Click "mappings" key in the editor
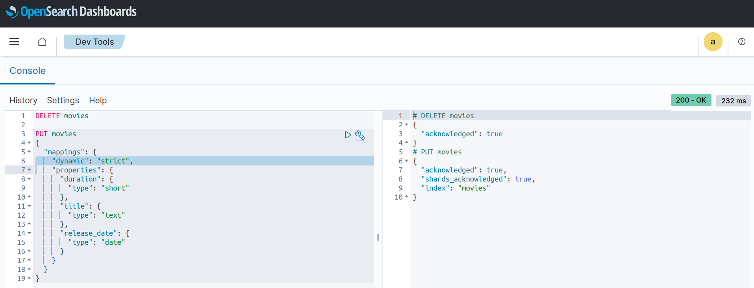754x288 pixels. point(64,152)
